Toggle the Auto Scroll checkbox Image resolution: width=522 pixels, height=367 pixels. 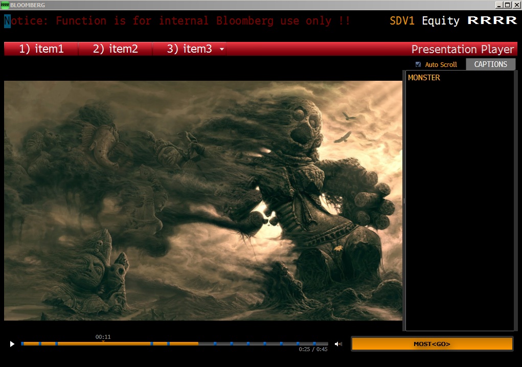pos(418,64)
